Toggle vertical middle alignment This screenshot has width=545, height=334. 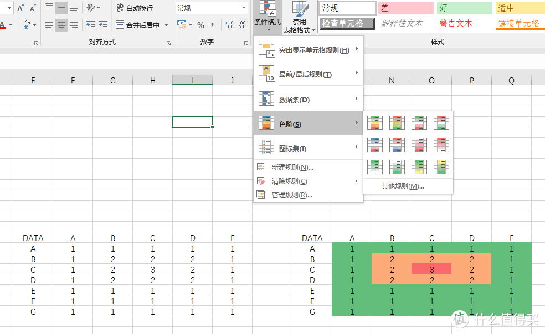[61, 8]
